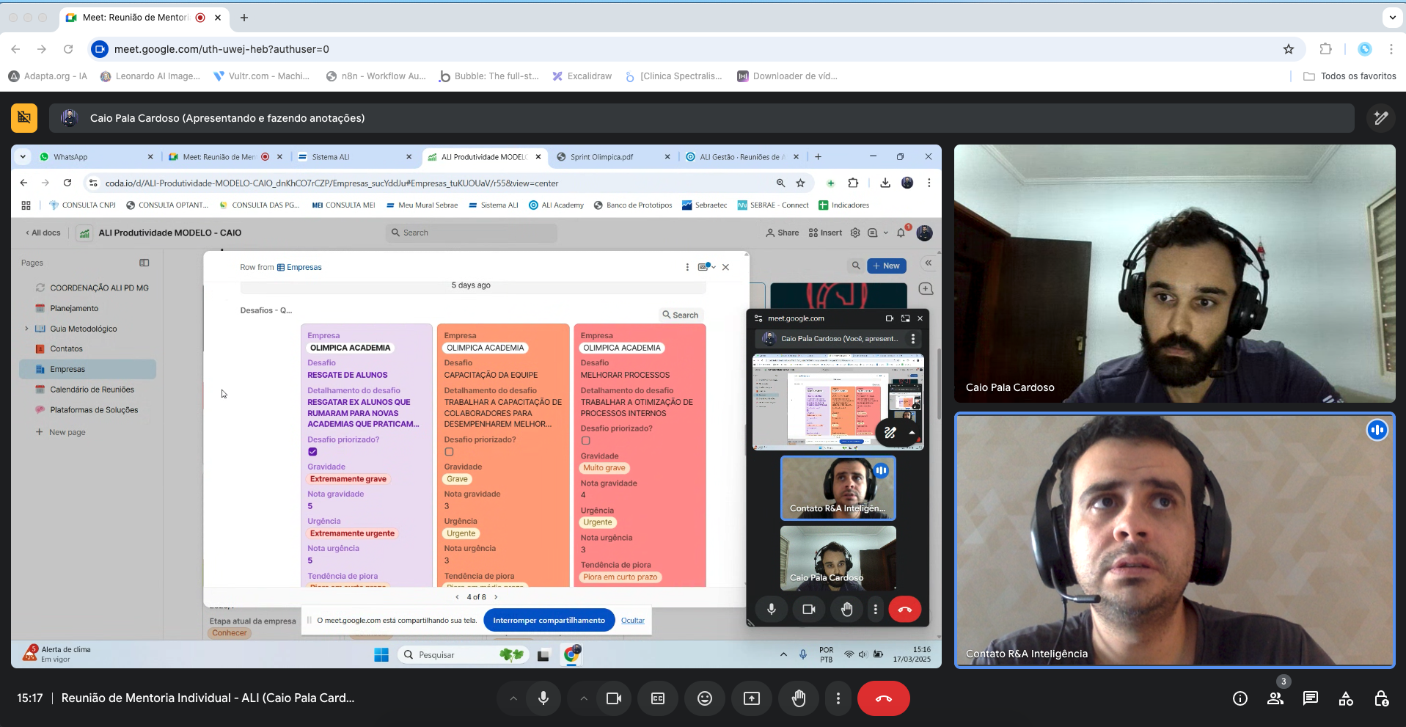Click the Ocultar link
This screenshot has width=1406, height=727.
(x=633, y=621)
